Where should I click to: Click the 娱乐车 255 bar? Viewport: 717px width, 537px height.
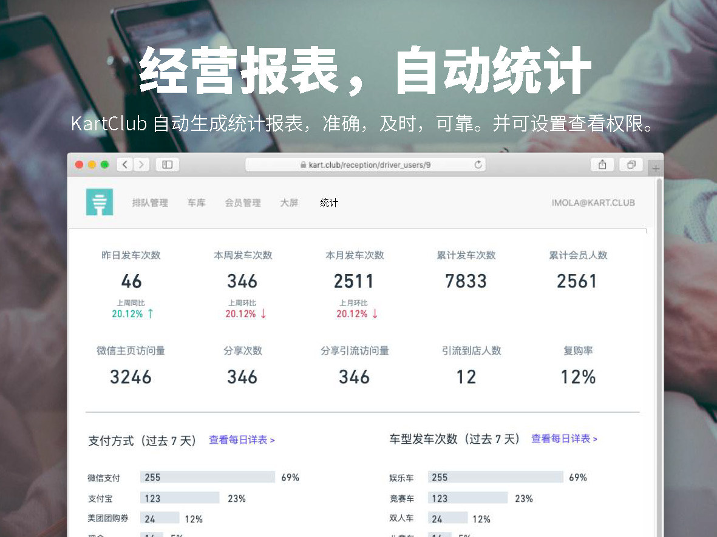pyautogui.click(x=495, y=477)
